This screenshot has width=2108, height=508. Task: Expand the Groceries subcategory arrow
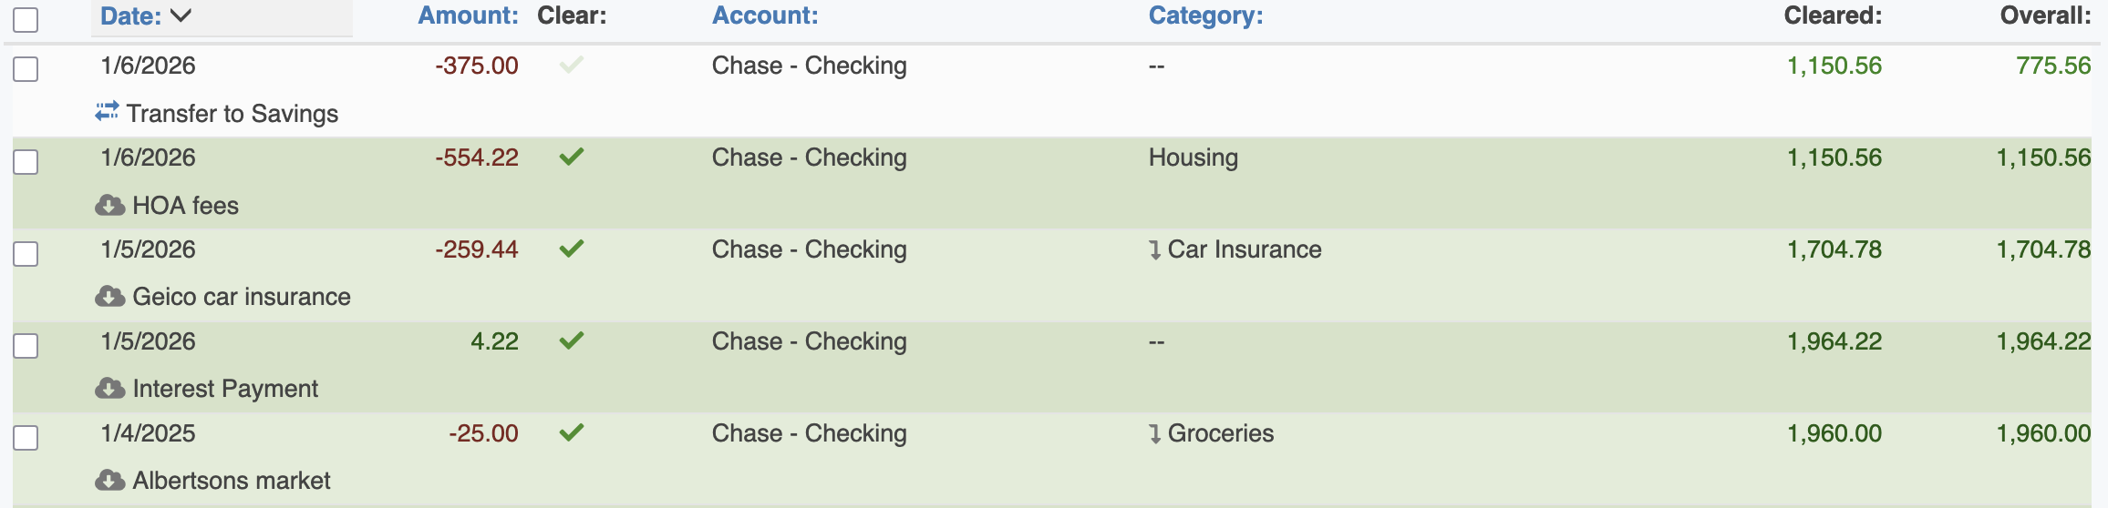coord(1155,434)
